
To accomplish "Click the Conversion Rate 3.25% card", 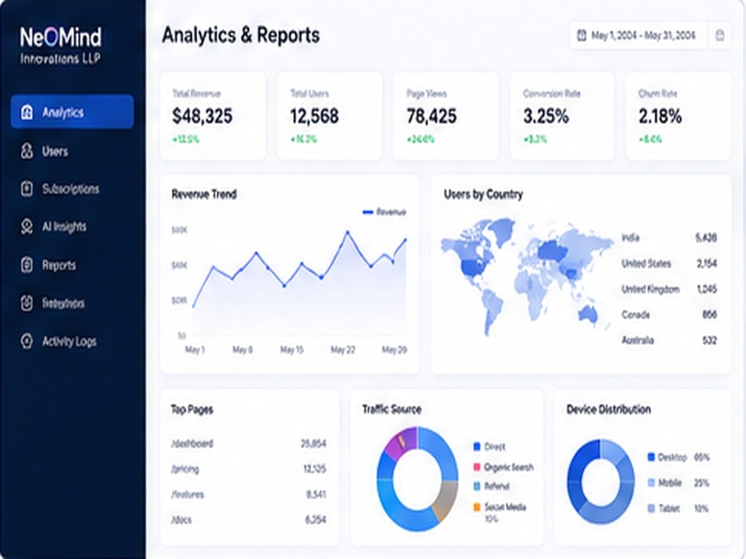I will tap(562, 116).
